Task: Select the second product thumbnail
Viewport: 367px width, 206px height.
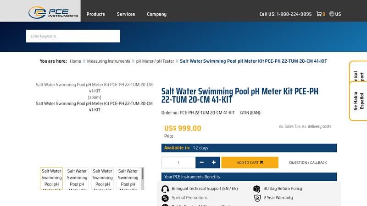Action: (x=77, y=179)
